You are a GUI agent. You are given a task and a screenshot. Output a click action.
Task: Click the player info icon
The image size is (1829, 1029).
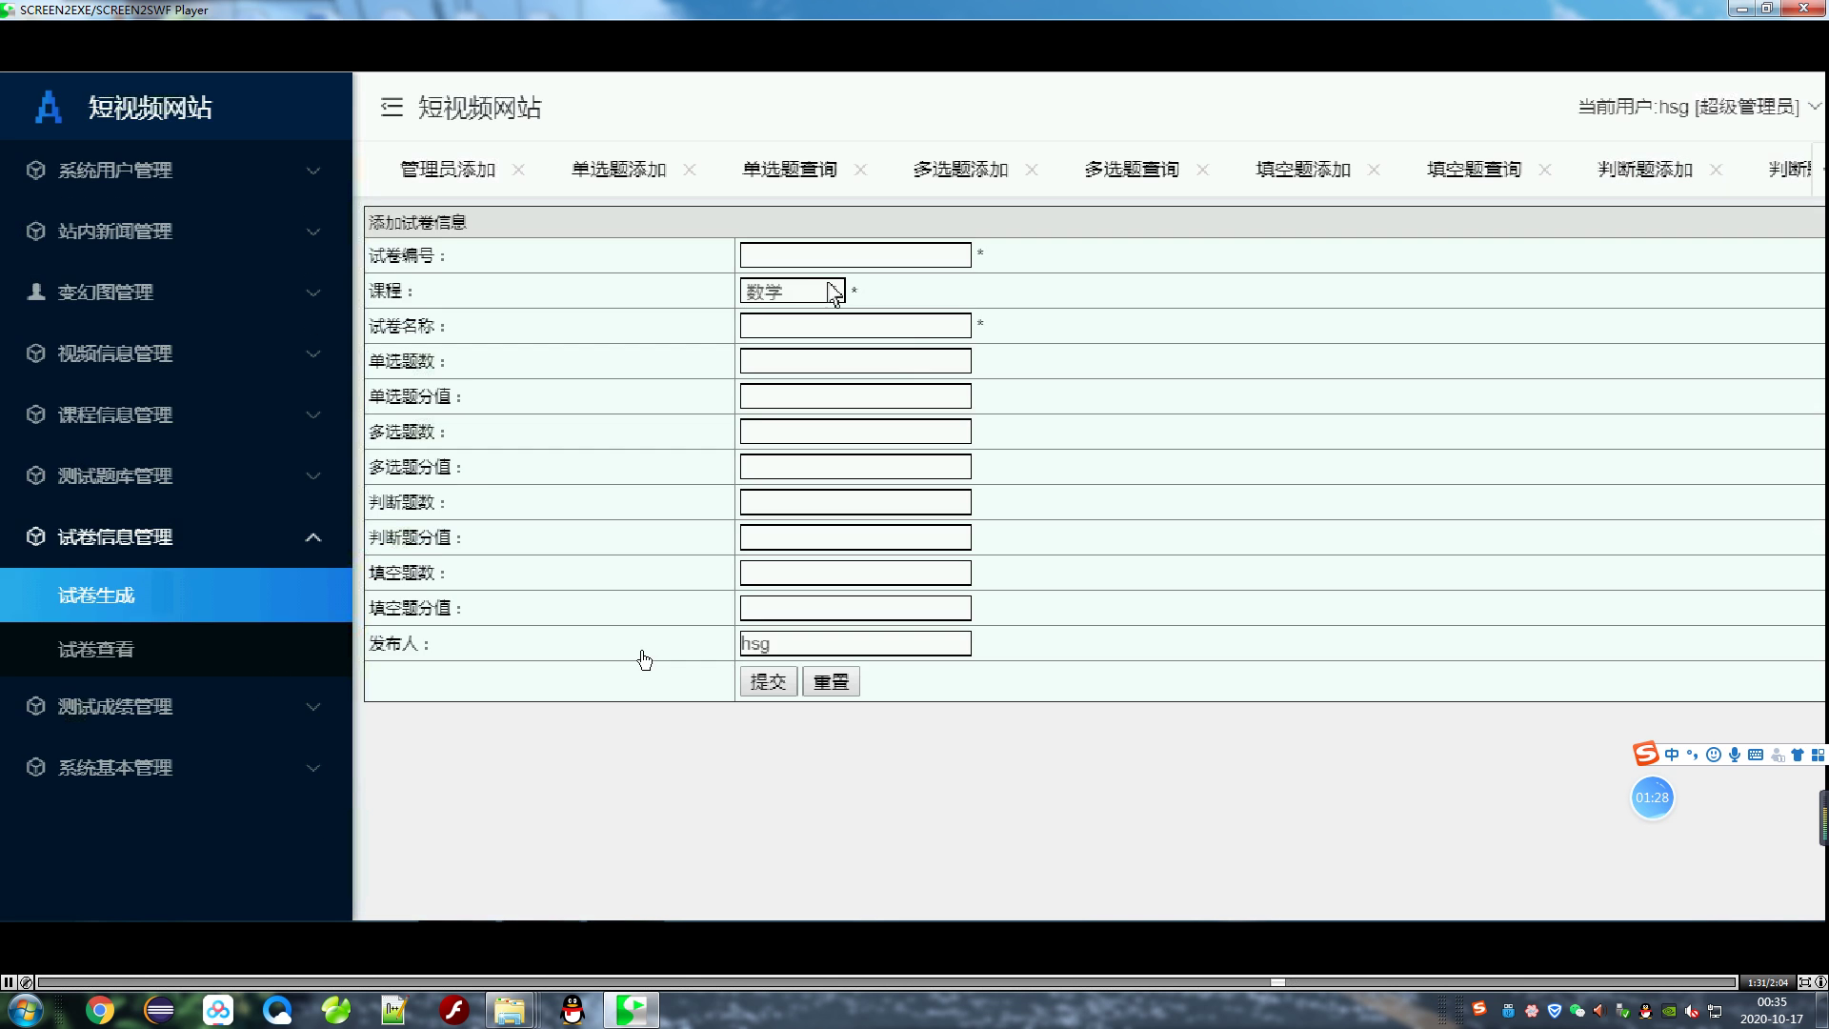[x=1820, y=982]
